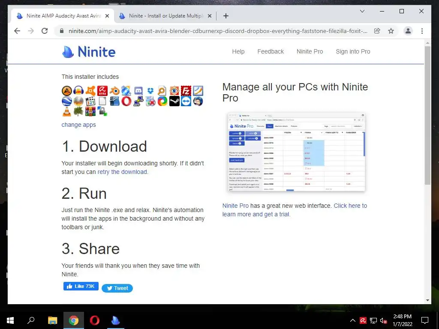Open Ninite Pro in the header
439x329 pixels.
point(310,51)
